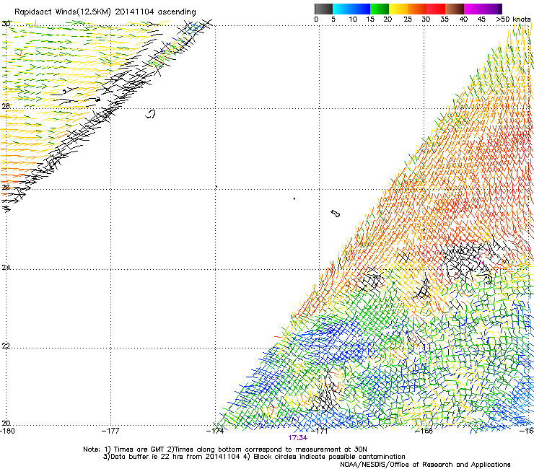Click the brown 35-40 knots legend swatch
The width and height of the screenshot is (534, 469).
[x=455, y=9]
